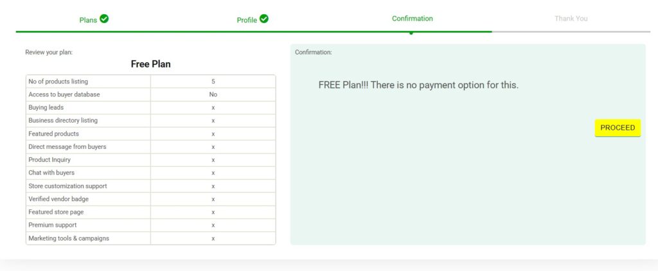
Task: Click the 'Marketing tools & campaigns' label
Action: click(x=69, y=238)
